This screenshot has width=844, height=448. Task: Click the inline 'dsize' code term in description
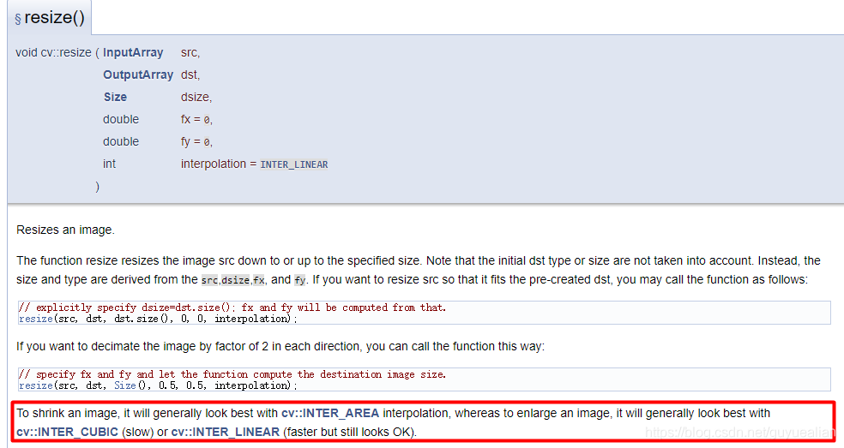[236, 280]
